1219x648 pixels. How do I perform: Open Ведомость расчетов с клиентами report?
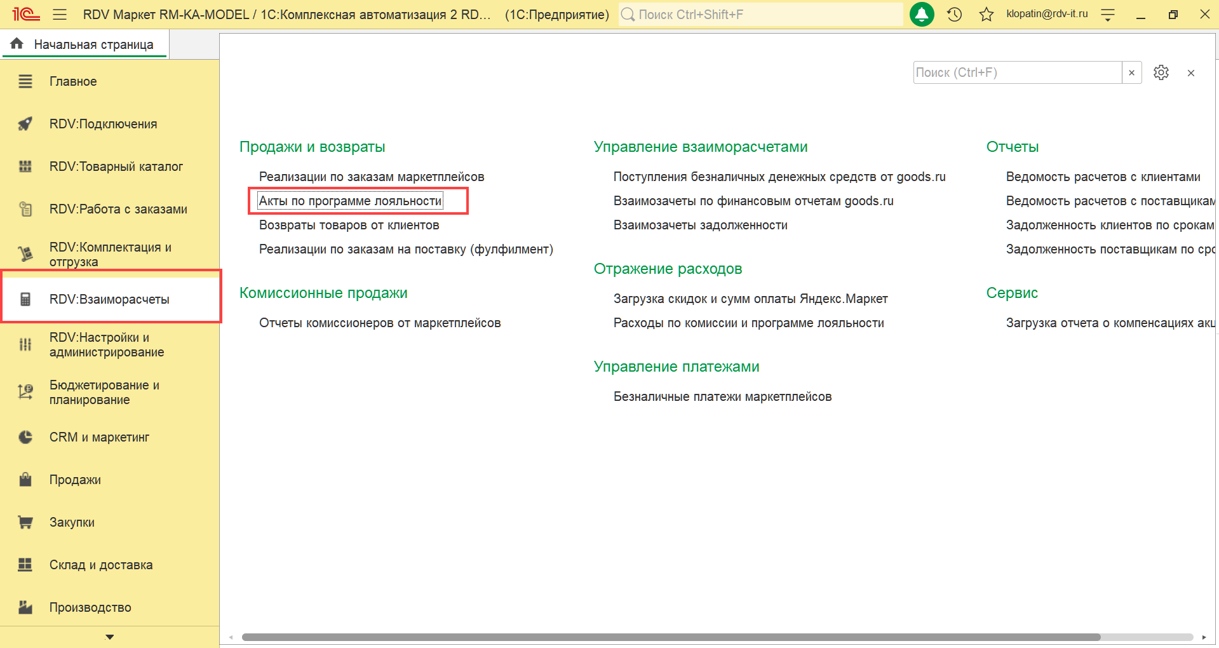click(x=1103, y=177)
